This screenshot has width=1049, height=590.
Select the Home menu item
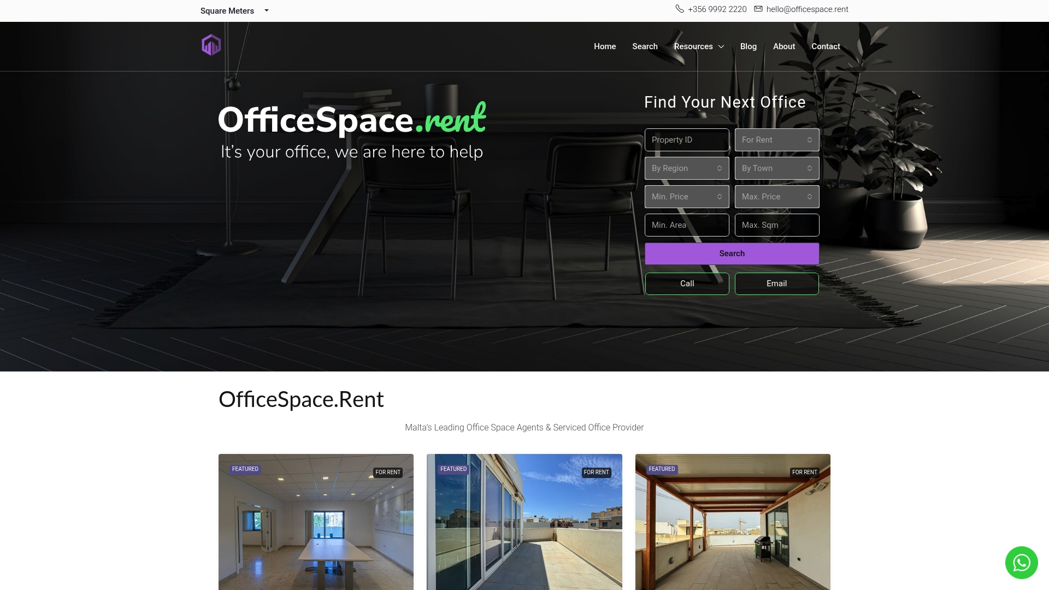point(605,46)
